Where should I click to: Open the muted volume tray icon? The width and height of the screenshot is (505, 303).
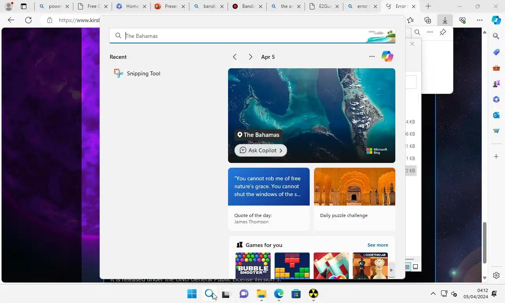(x=454, y=294)
